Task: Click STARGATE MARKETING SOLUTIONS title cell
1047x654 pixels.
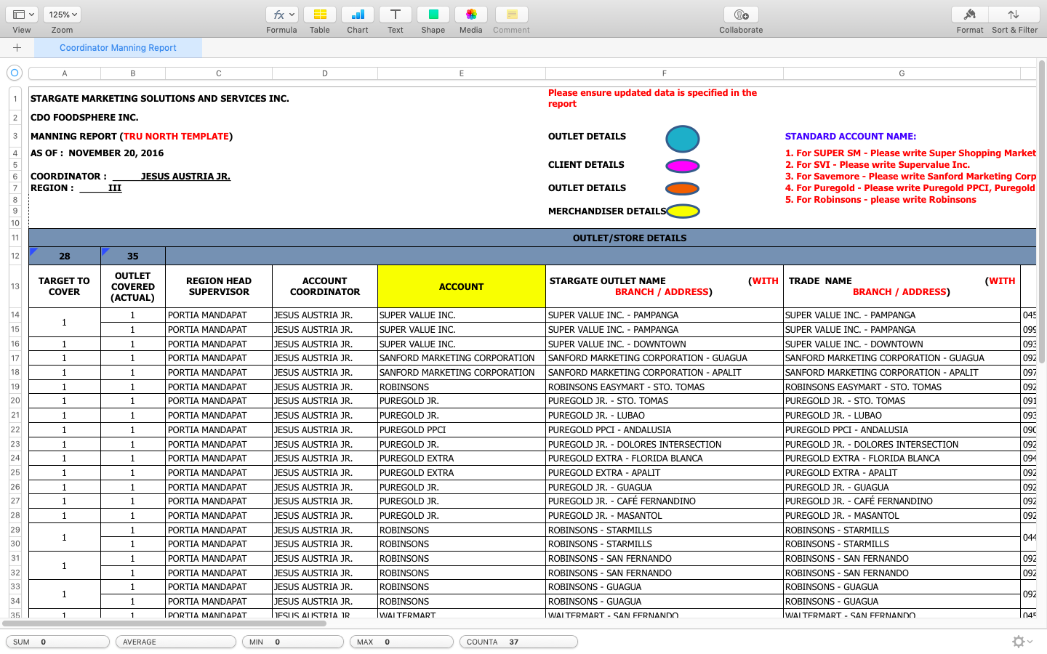Action: coord(160,99)
